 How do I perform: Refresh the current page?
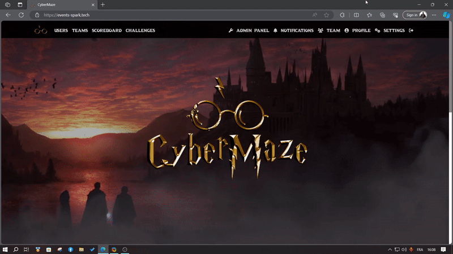click(21, 15)
